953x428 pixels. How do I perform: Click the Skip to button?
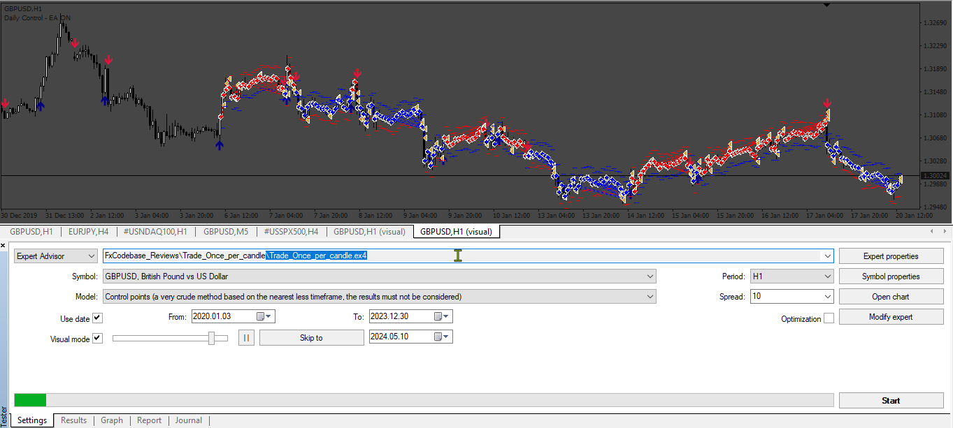(x=311, y=338)
